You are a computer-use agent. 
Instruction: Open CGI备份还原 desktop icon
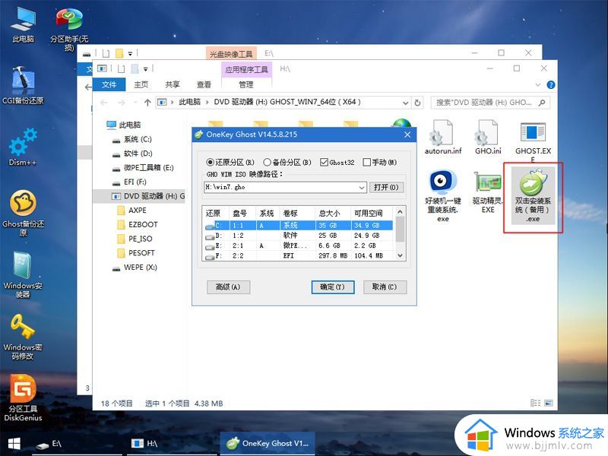tap(23, 86)
